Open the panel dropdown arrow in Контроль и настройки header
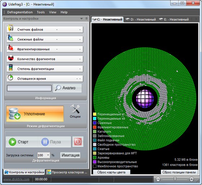The image size is (202, 185). (82, 18)
